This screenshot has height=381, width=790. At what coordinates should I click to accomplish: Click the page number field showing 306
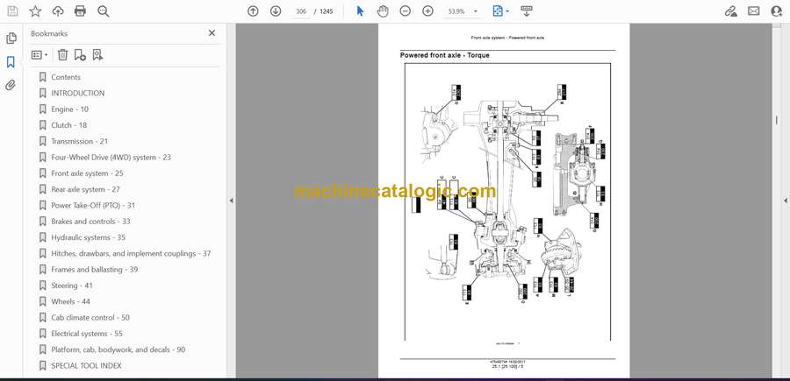[301, 11]
